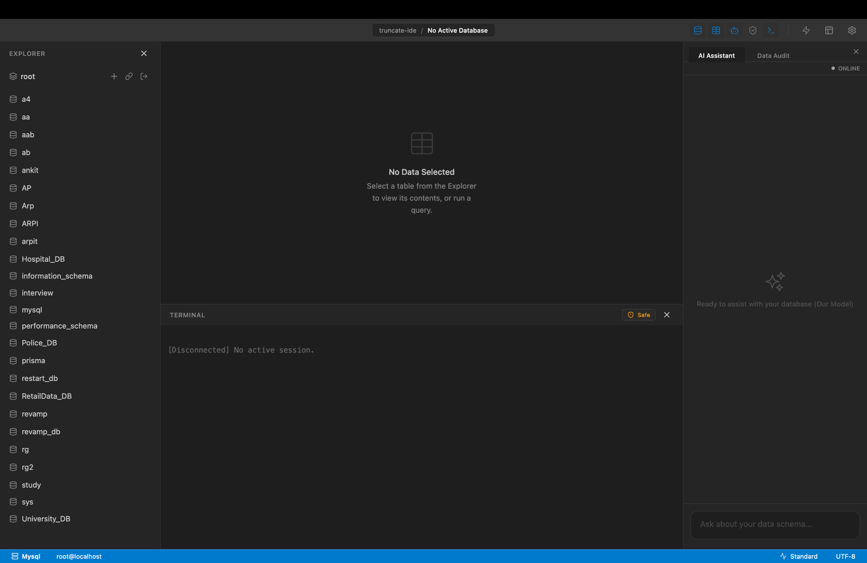Expand the information_schema database

(80, 276)
